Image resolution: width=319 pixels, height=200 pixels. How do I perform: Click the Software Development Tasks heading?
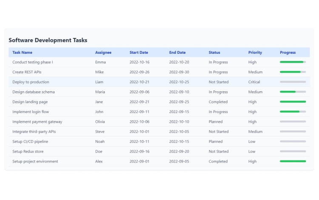(x=48, y=40)
